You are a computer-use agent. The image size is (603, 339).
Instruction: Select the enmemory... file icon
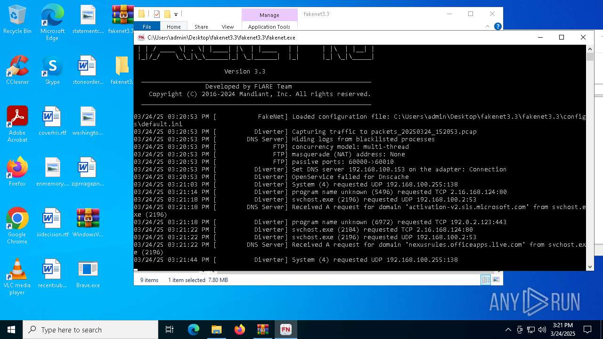click(52, 172)
